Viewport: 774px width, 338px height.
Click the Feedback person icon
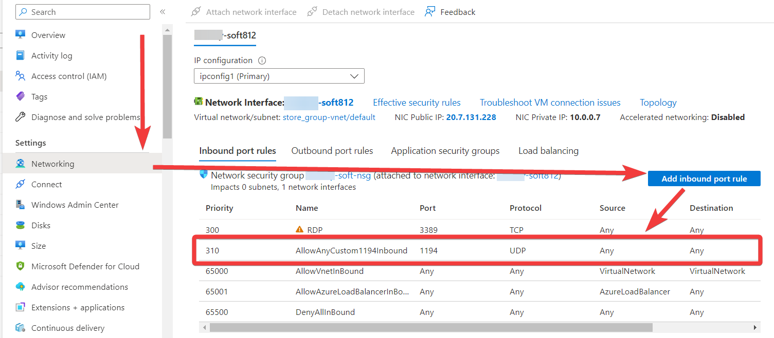(x=430, y=12)
